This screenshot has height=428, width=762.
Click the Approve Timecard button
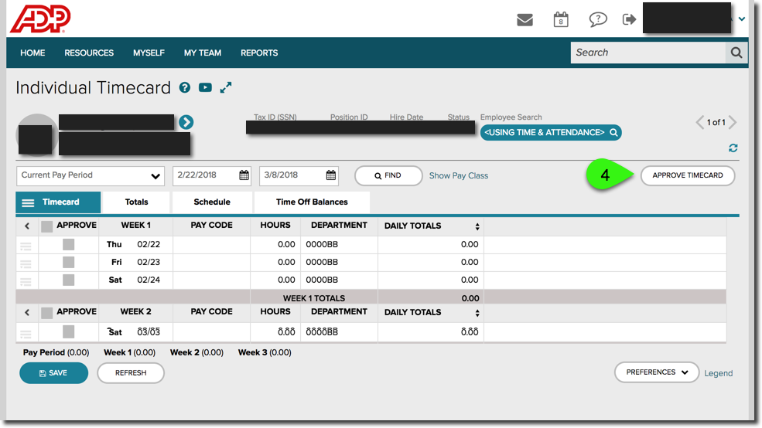pos(687,175)
